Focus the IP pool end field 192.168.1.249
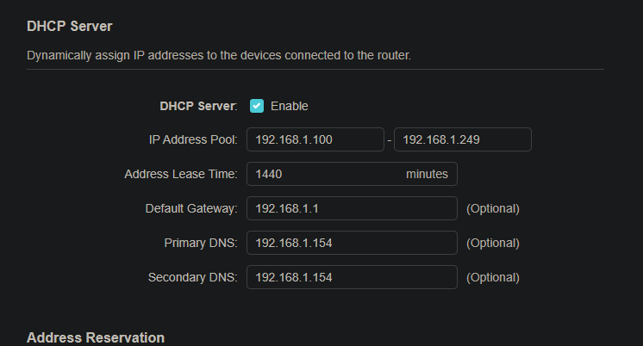643x346 pixels. [463, 139]
